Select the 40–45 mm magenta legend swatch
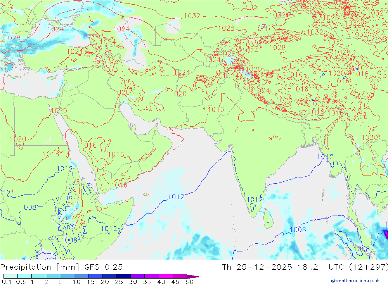The width and height of the screenshot is (388, 284). point(166,276)
